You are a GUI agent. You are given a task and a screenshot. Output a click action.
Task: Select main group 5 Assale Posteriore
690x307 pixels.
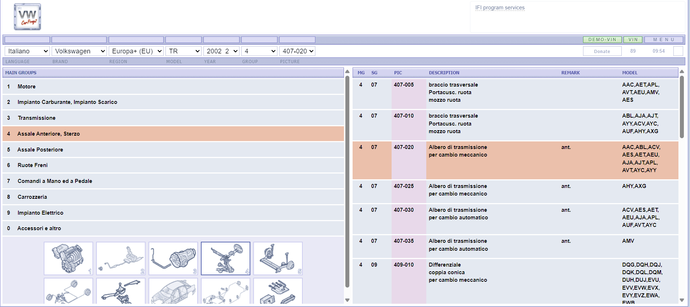173,150
